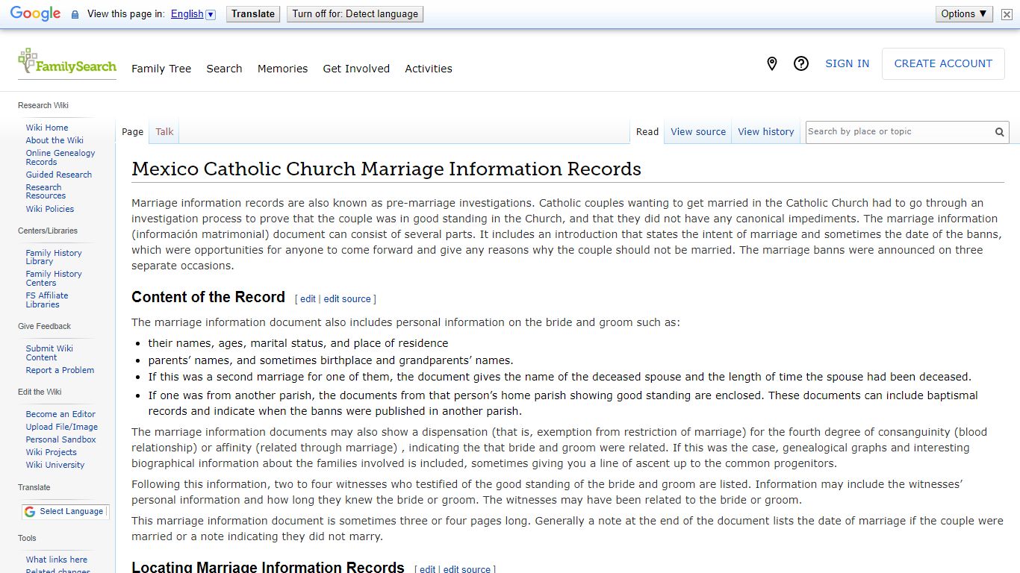Screen dimensions: 1020x573
Task: Click Turn off for: Detect language
Action: 355,13
